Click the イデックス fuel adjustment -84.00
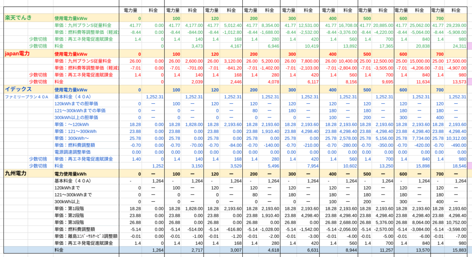This screenshot has height=257, width=472. [234, 145]
